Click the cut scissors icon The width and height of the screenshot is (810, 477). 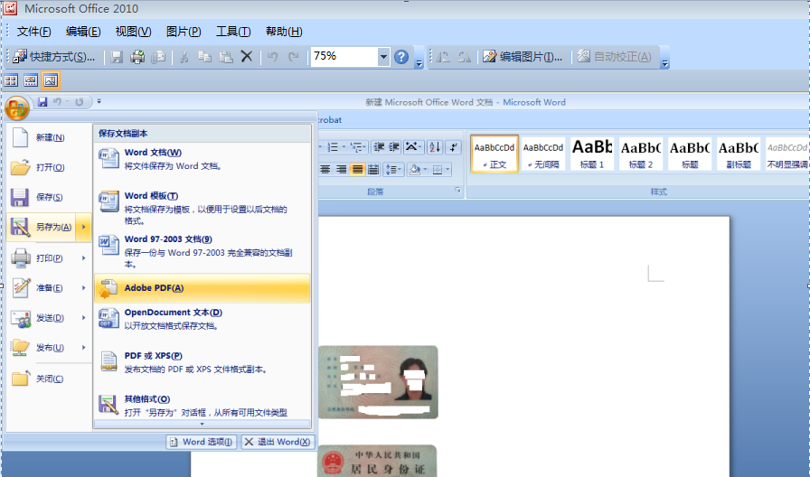point(184,57)
